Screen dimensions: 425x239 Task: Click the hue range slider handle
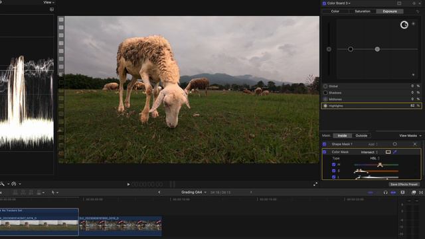(380, 165)
